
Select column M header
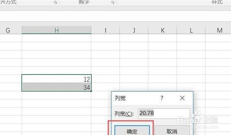(218, 30)
